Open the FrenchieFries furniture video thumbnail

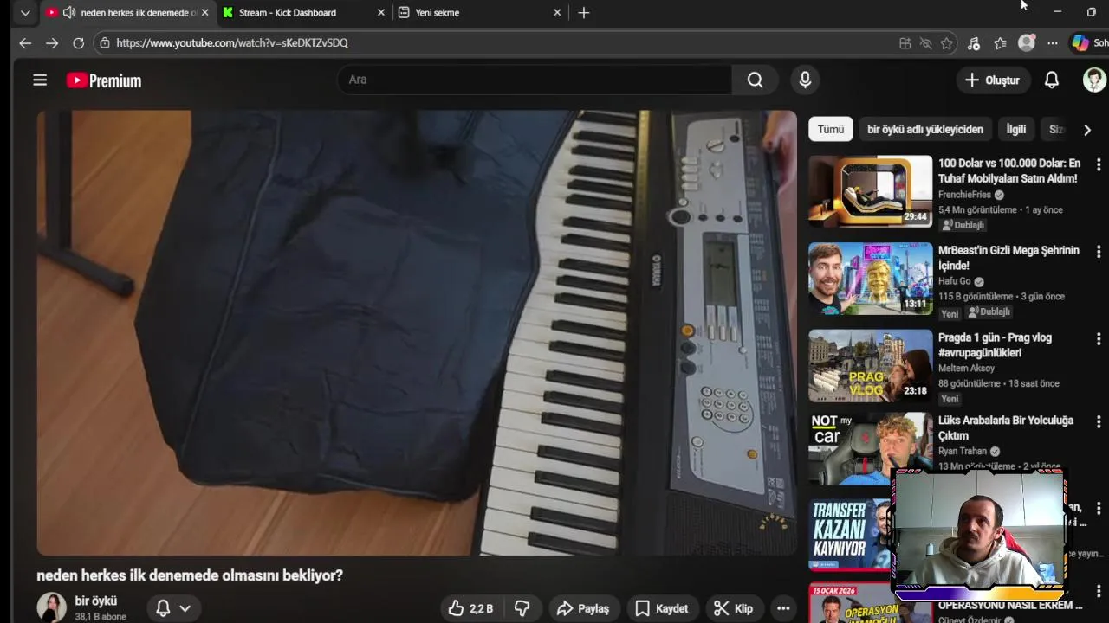(870, 191)
